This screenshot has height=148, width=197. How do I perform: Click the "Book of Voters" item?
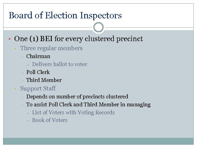(50, 120)
